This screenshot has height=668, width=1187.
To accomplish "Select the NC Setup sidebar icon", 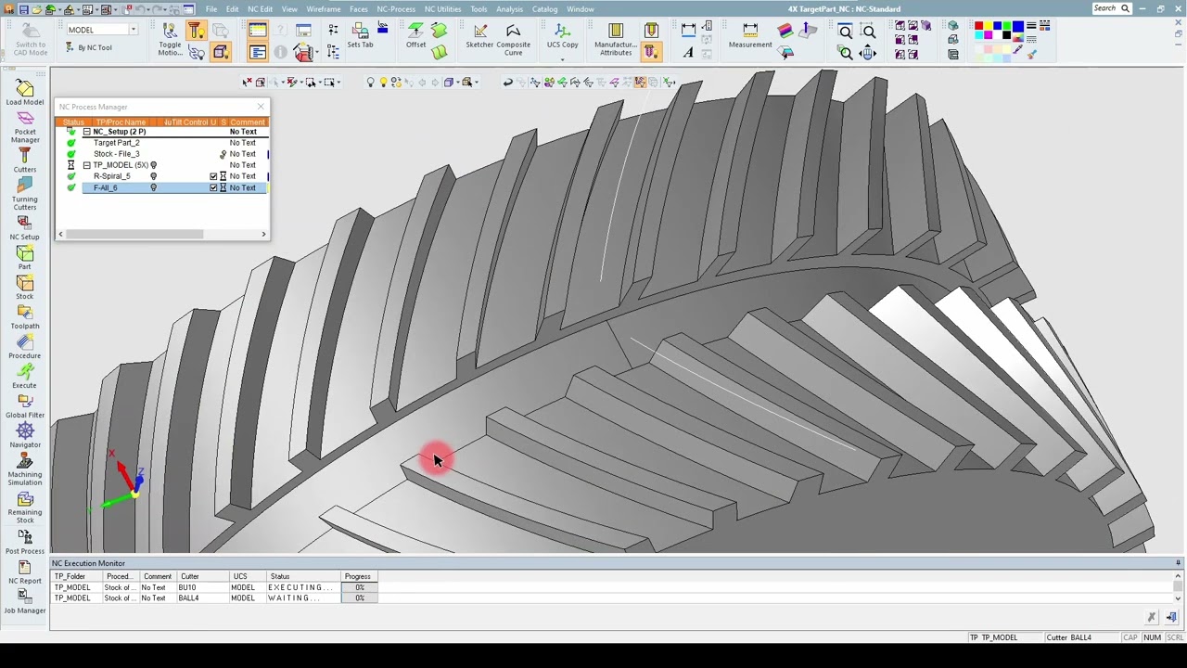I will click(25, 227).
